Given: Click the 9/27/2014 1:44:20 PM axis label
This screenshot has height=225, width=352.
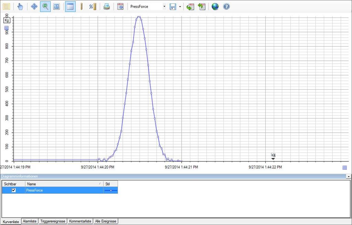Looking at the screenshot, I should pos(97,167).
